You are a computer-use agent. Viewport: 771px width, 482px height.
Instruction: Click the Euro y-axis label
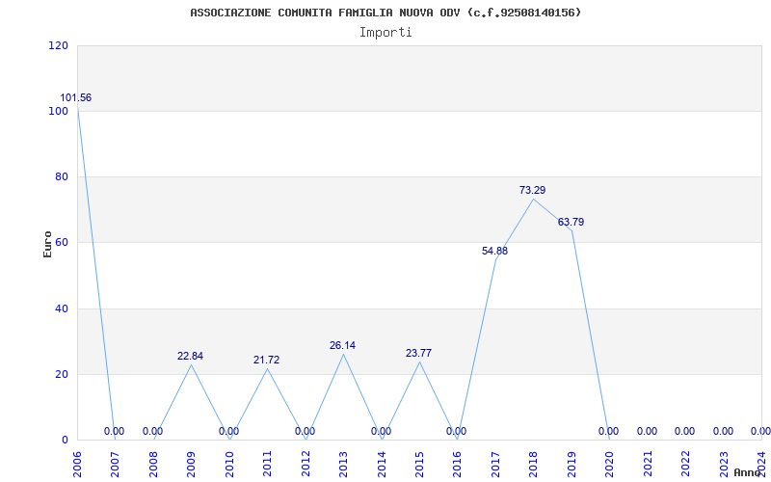47,244
